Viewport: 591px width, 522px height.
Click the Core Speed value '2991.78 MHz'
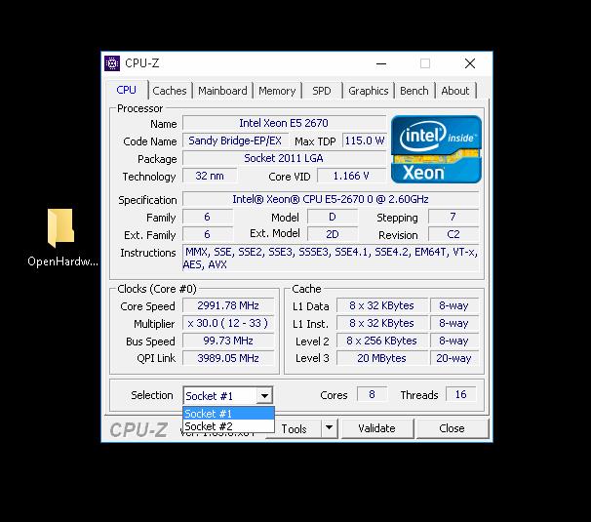point(228,305)
